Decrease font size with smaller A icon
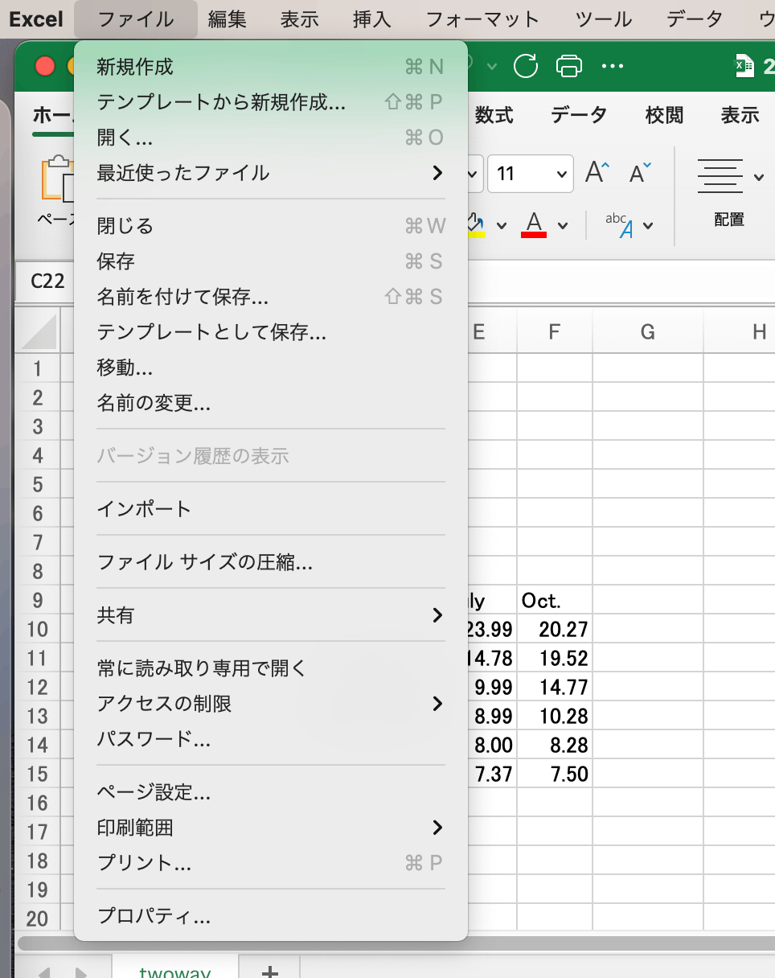Screen dimensions: 775x978 [640, 173]
